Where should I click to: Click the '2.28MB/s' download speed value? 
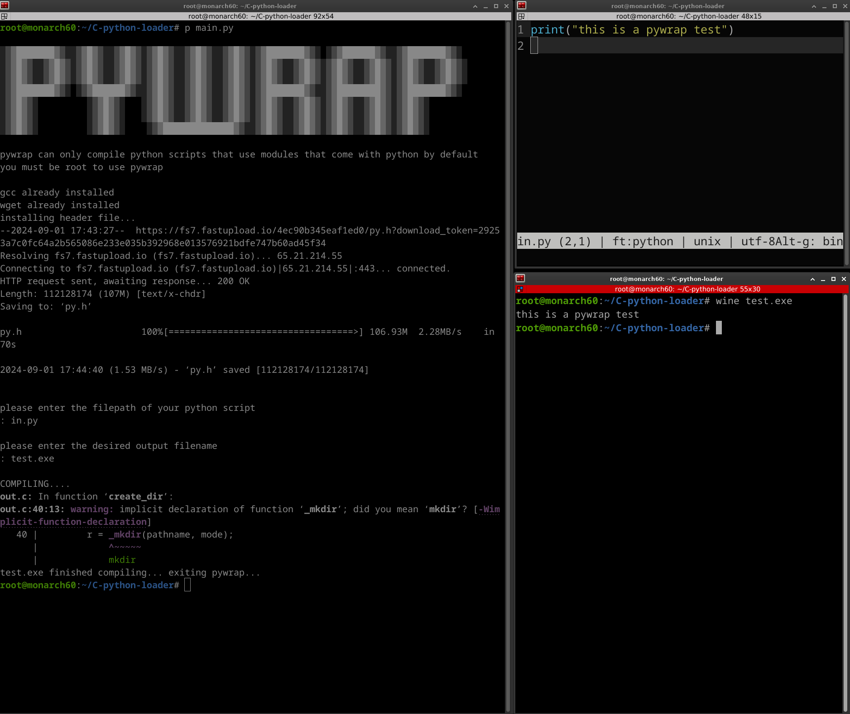pyautogui.click(x=440, y=332)
